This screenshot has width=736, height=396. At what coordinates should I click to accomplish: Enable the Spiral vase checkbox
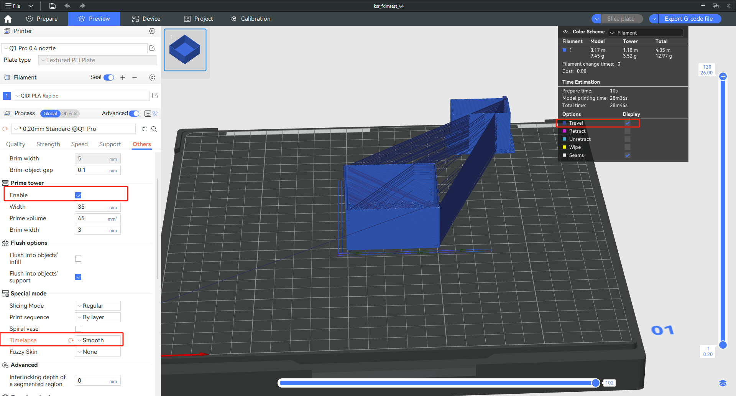pyautogui.click(x=78, y=329)
